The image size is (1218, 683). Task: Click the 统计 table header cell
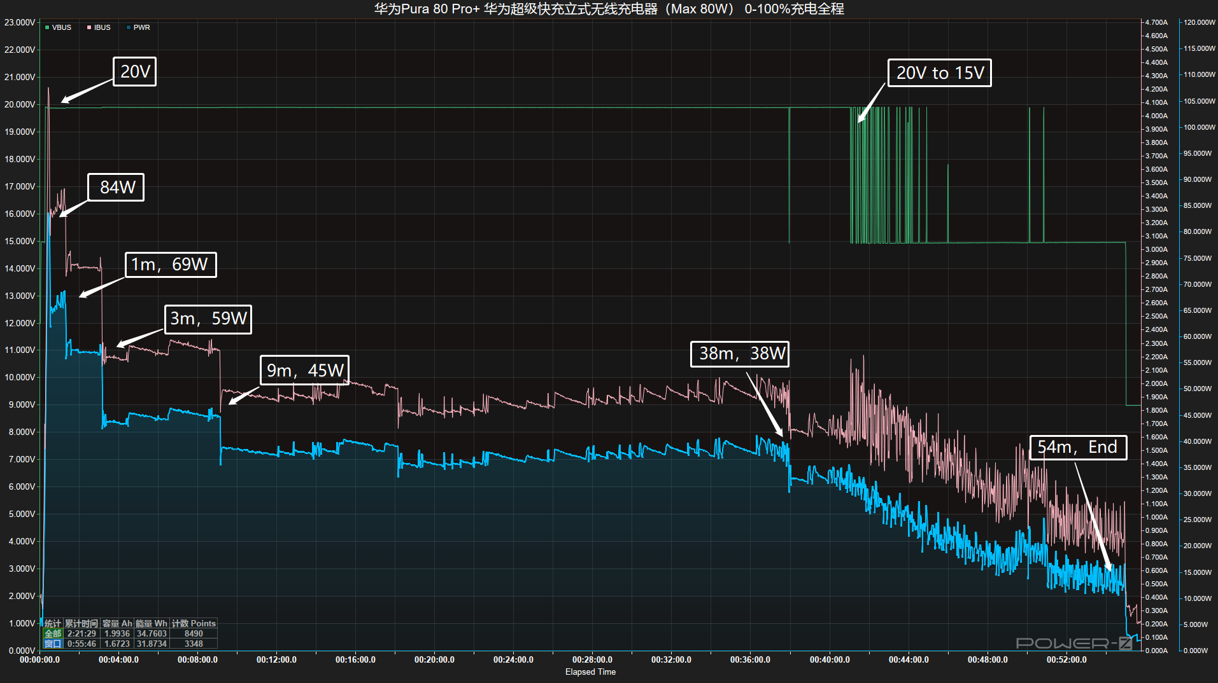point(53,623)
